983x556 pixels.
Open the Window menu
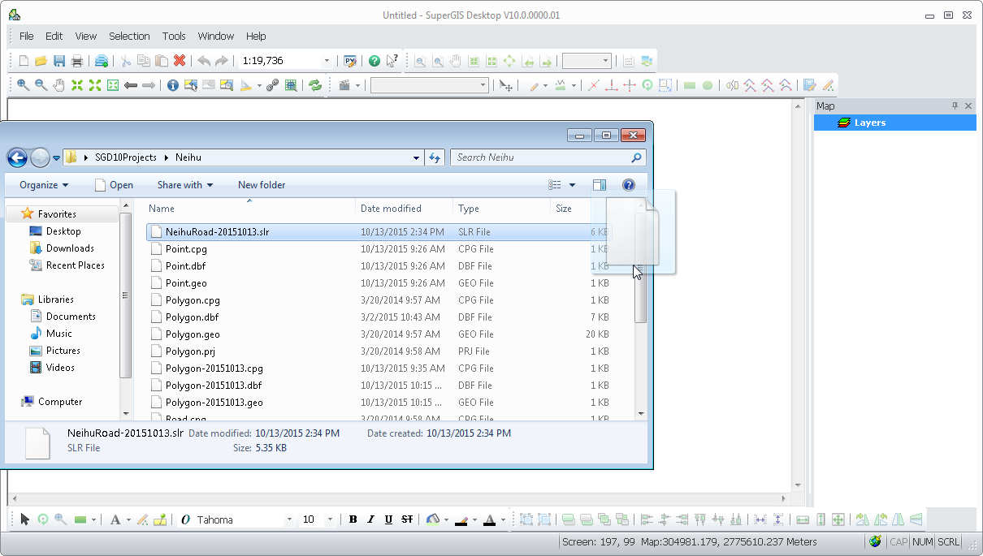pyautogui.click(x=216, y=36)
